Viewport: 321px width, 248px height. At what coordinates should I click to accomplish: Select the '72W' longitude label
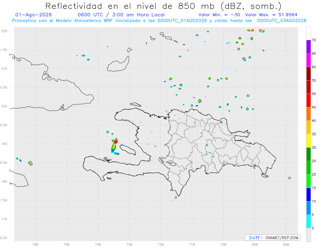(160, 244)
